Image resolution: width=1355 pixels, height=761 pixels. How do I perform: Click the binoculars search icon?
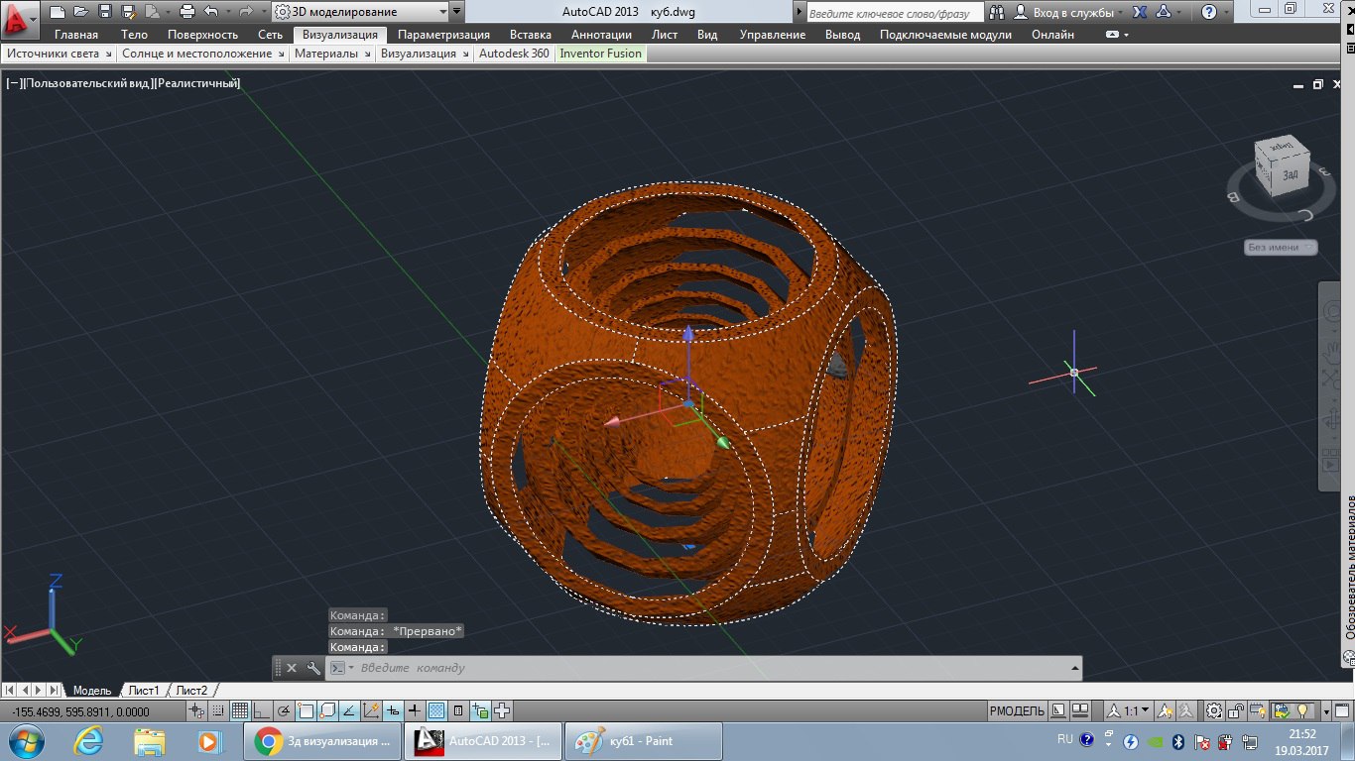[996, 12]
